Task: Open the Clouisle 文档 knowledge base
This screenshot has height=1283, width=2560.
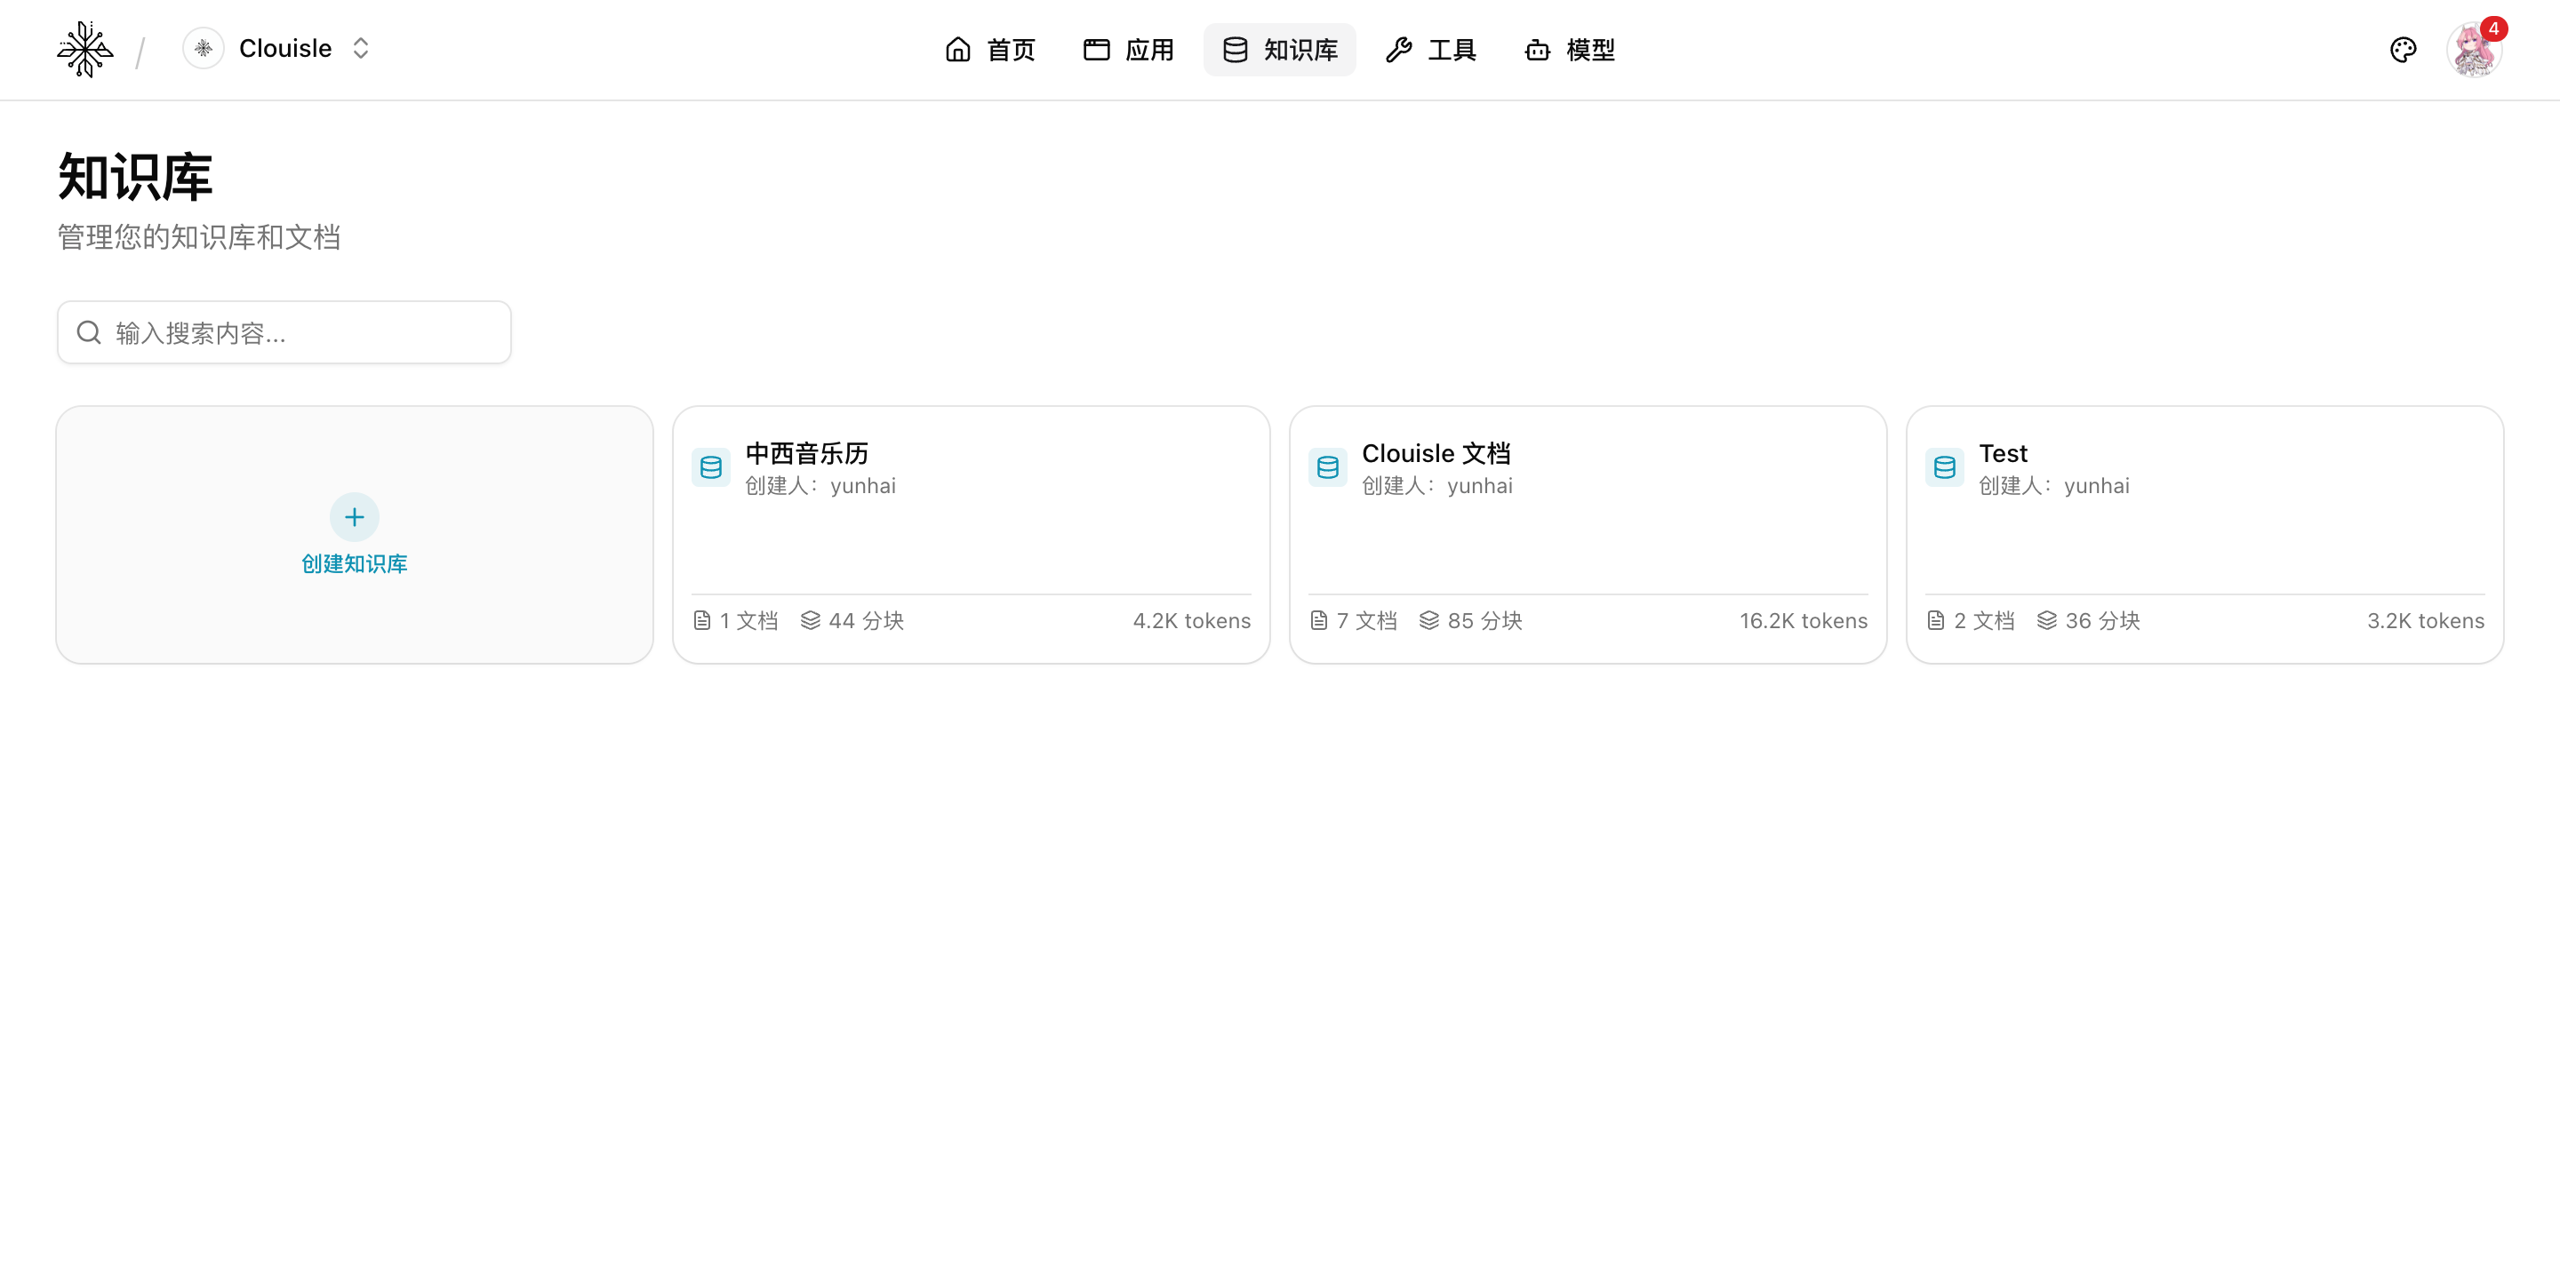Action: [x=1586, y=535]
